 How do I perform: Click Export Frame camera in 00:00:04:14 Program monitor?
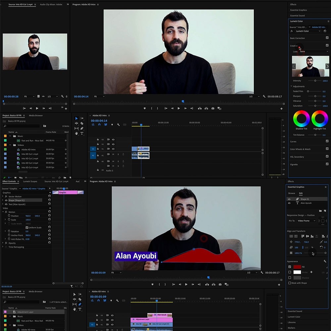coord(213,108)
